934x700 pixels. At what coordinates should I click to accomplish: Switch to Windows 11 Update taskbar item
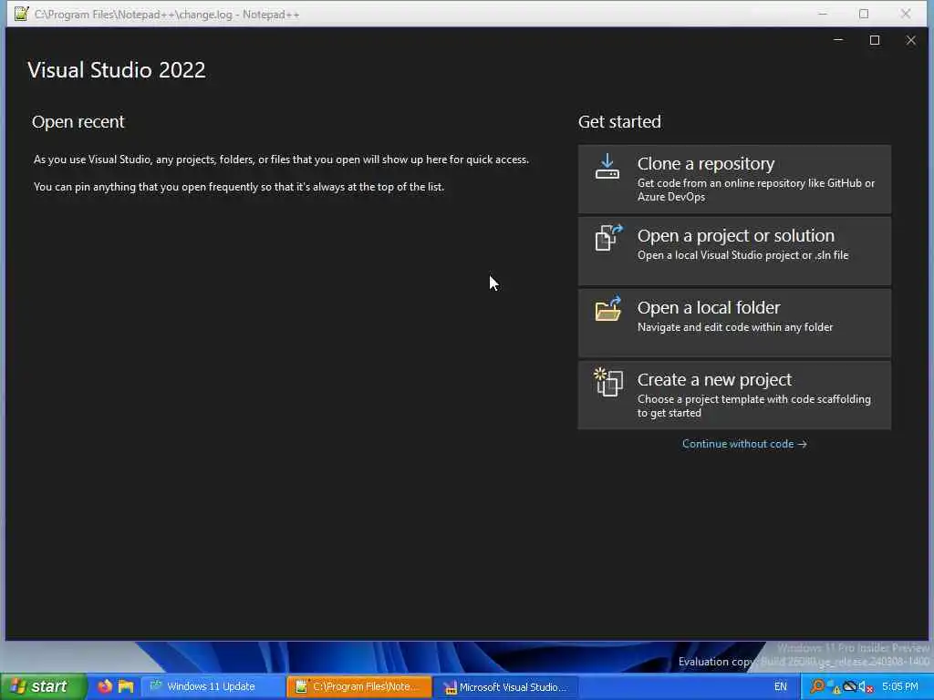click(212, 686)
